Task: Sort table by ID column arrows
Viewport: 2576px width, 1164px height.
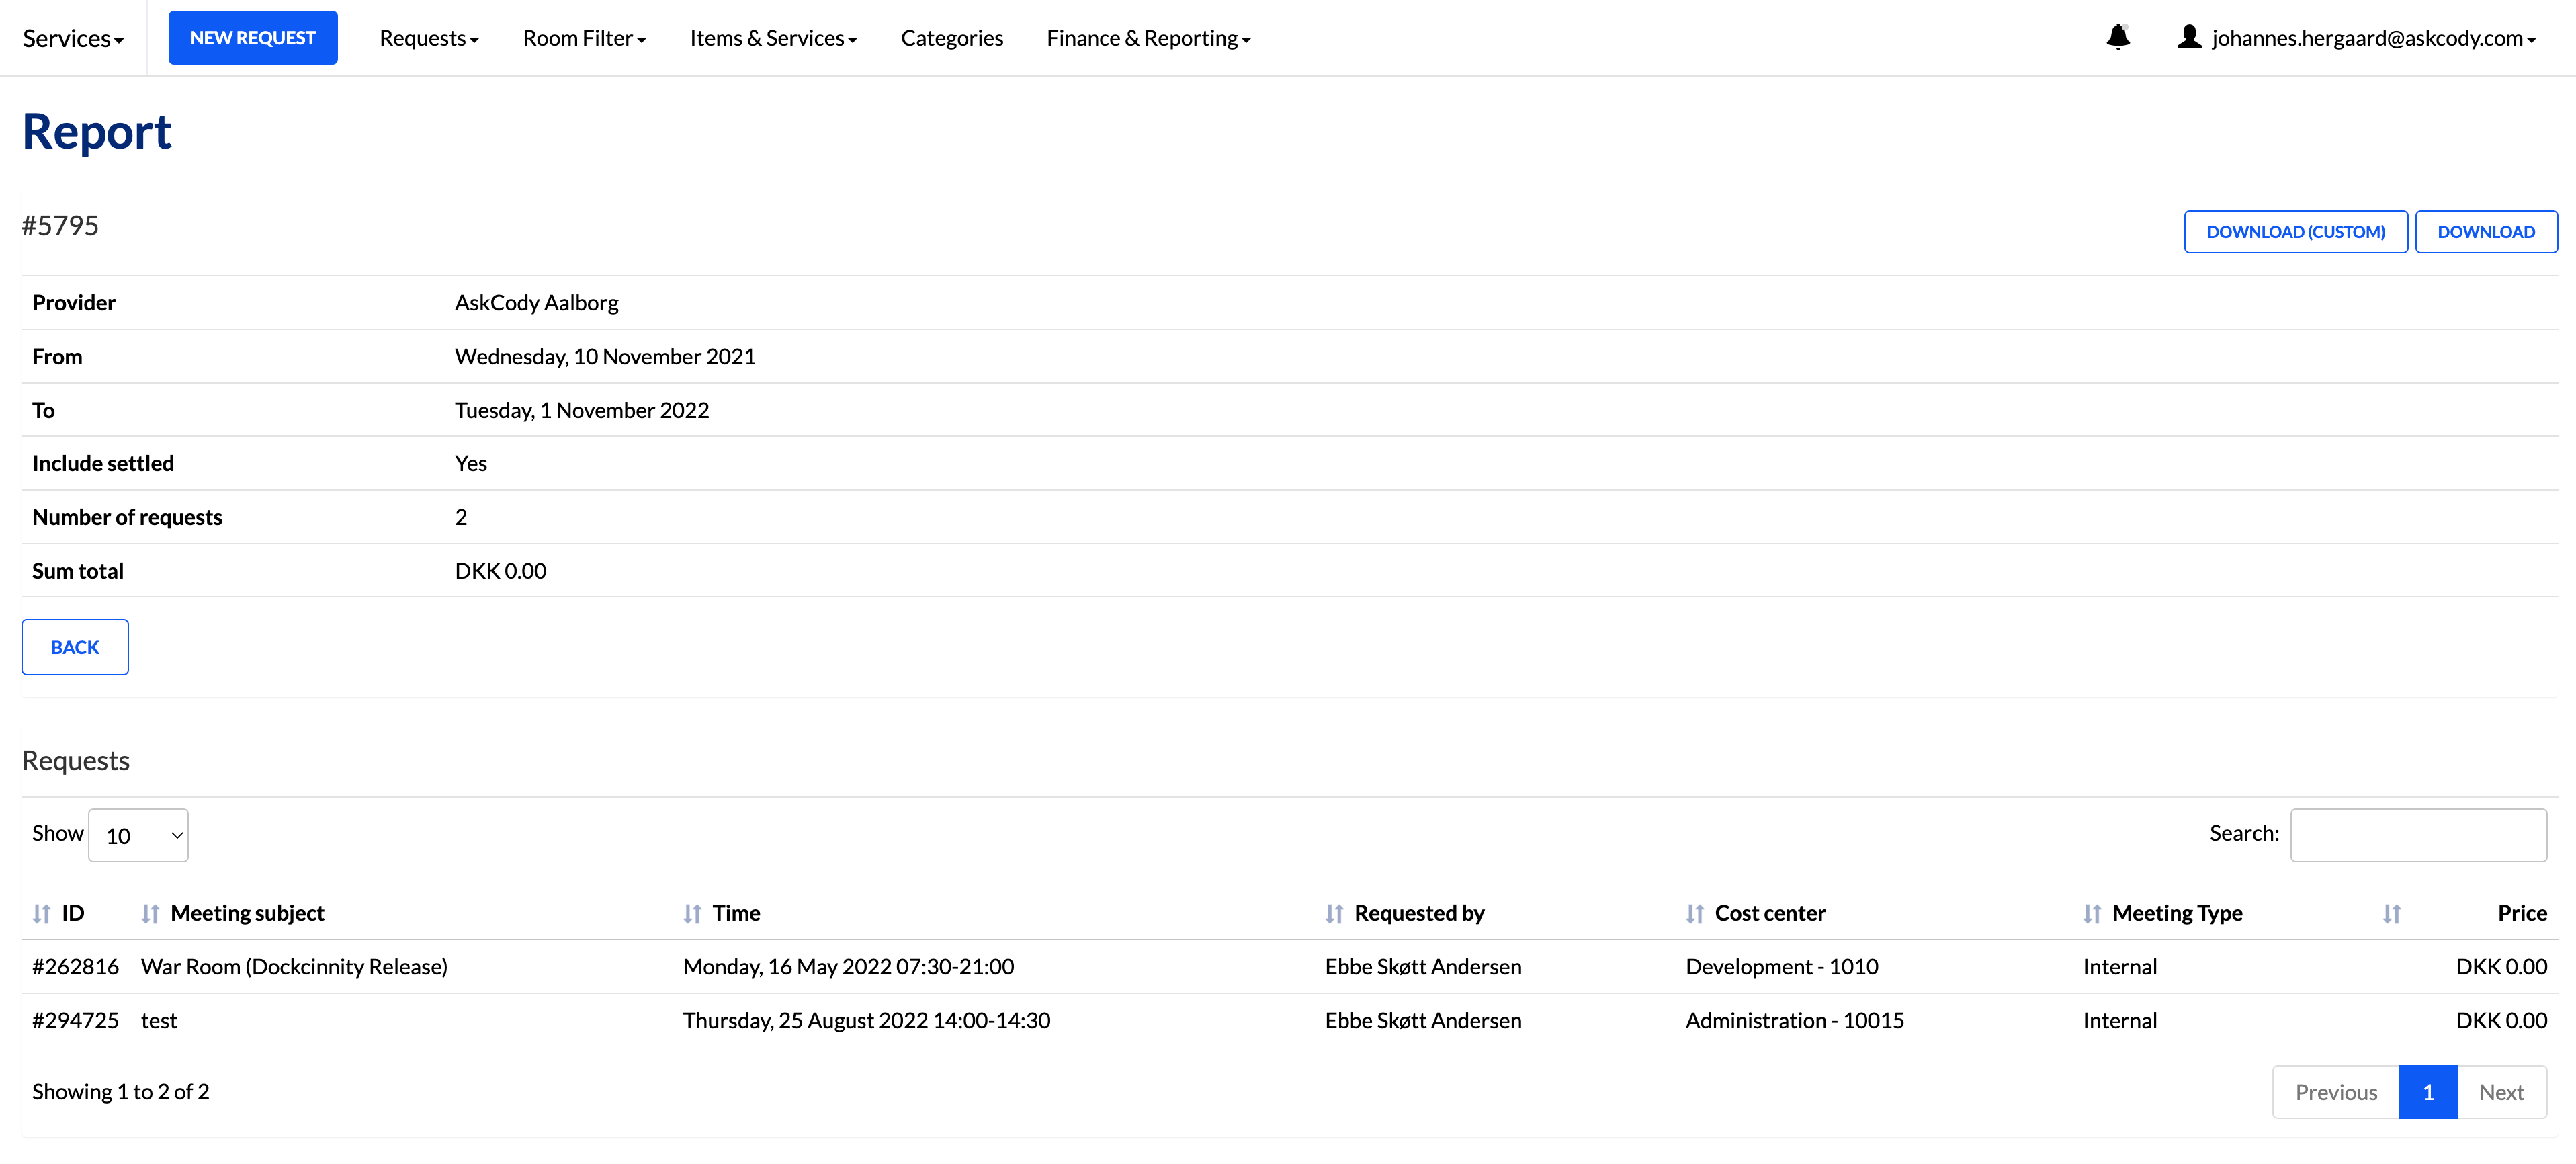Action: [41, 913]
